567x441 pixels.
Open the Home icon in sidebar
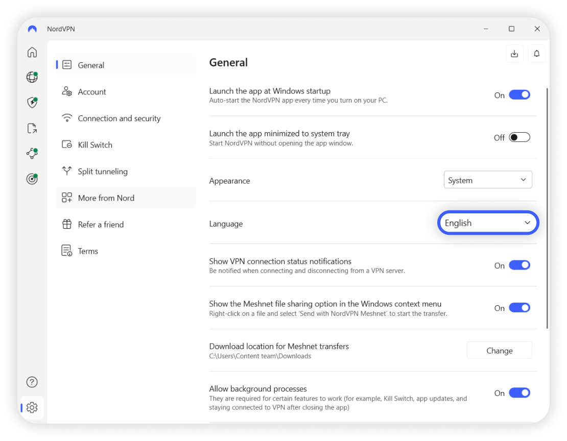click(x=32, y=52)
